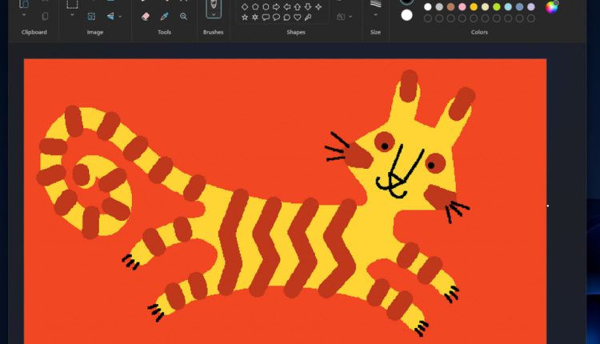600x344 pixels.
Task: Click the Shapes group label
Action: 296,32
